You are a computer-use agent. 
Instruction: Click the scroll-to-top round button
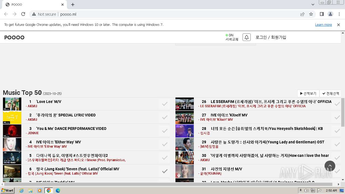(x=330, y=166)
